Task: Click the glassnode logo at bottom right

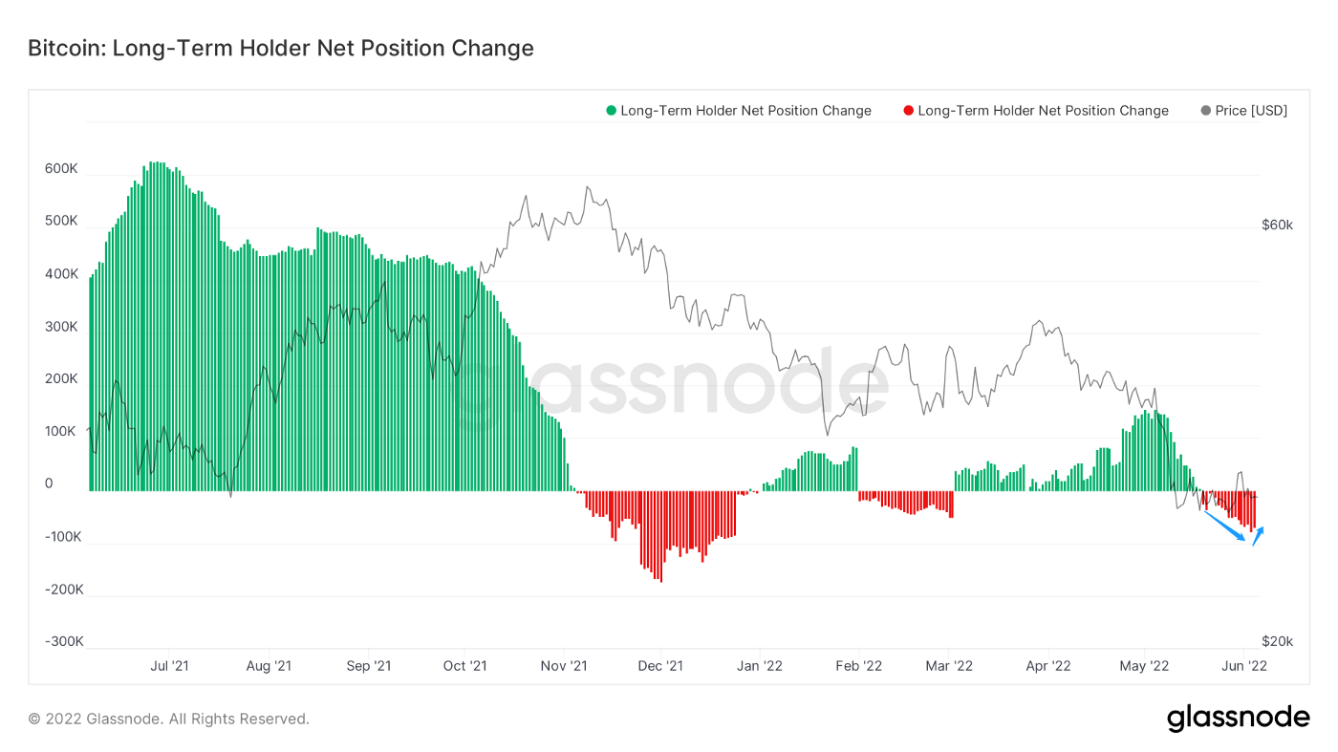Action: click(x=1238, y=719)
